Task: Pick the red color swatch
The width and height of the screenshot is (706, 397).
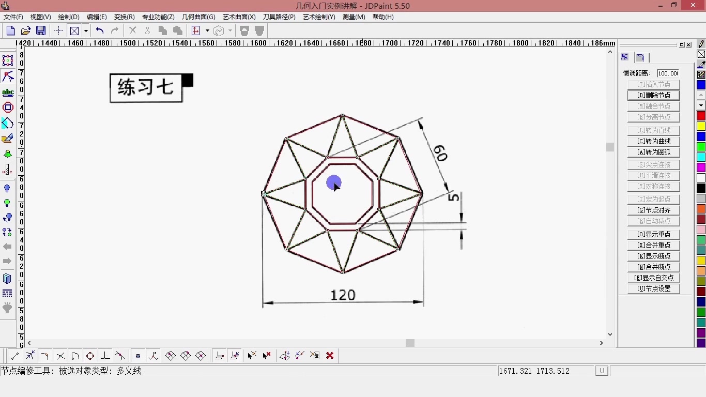Action: pos(701,116)
